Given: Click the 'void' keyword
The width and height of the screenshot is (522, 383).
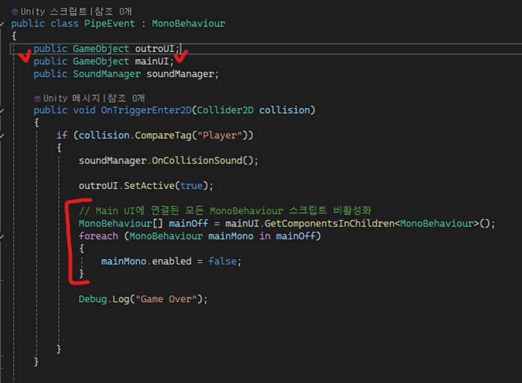Looking at the screenshot, I should pos(84,110).
